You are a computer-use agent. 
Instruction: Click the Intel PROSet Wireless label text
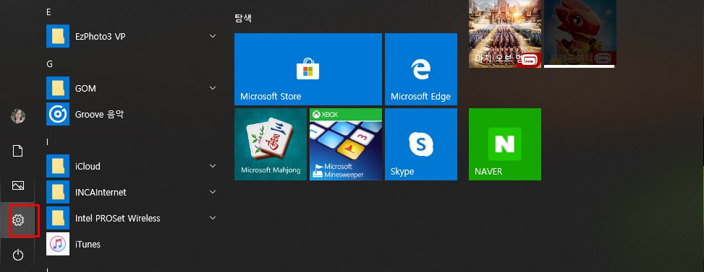tap(118, 219)
